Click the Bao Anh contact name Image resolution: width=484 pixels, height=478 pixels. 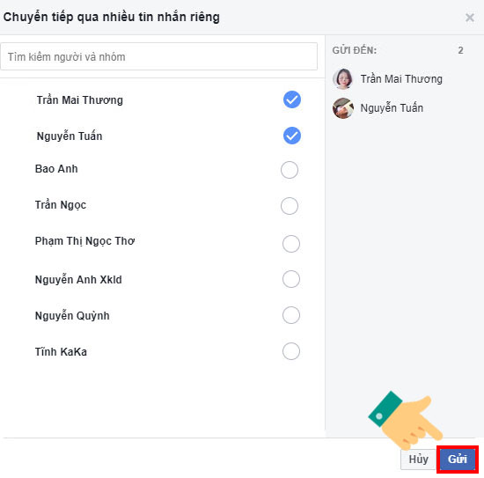tap(56, 169)
